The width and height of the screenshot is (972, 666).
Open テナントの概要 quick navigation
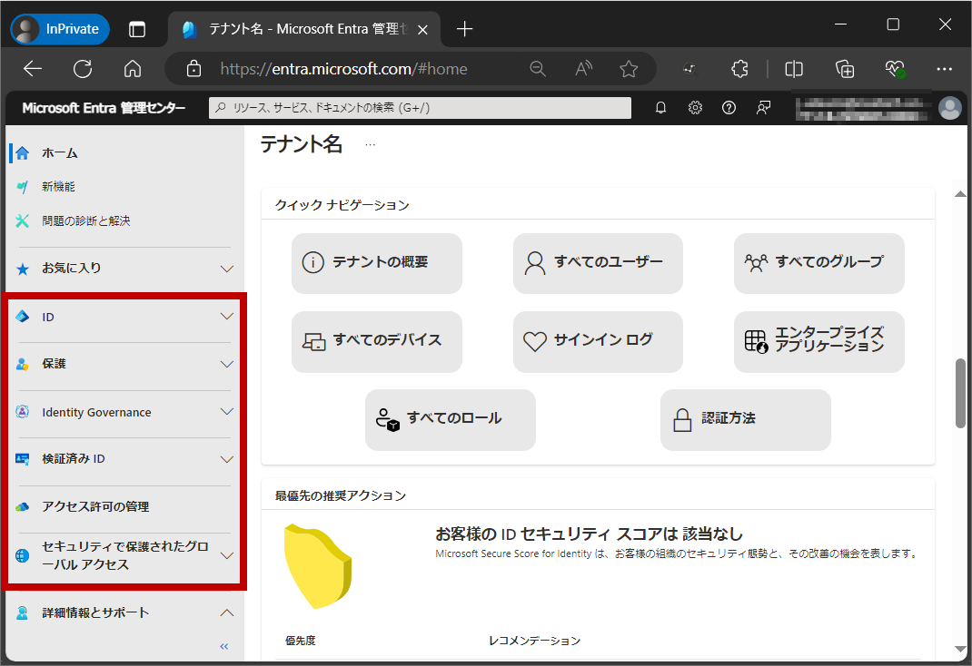coord(377,263)
